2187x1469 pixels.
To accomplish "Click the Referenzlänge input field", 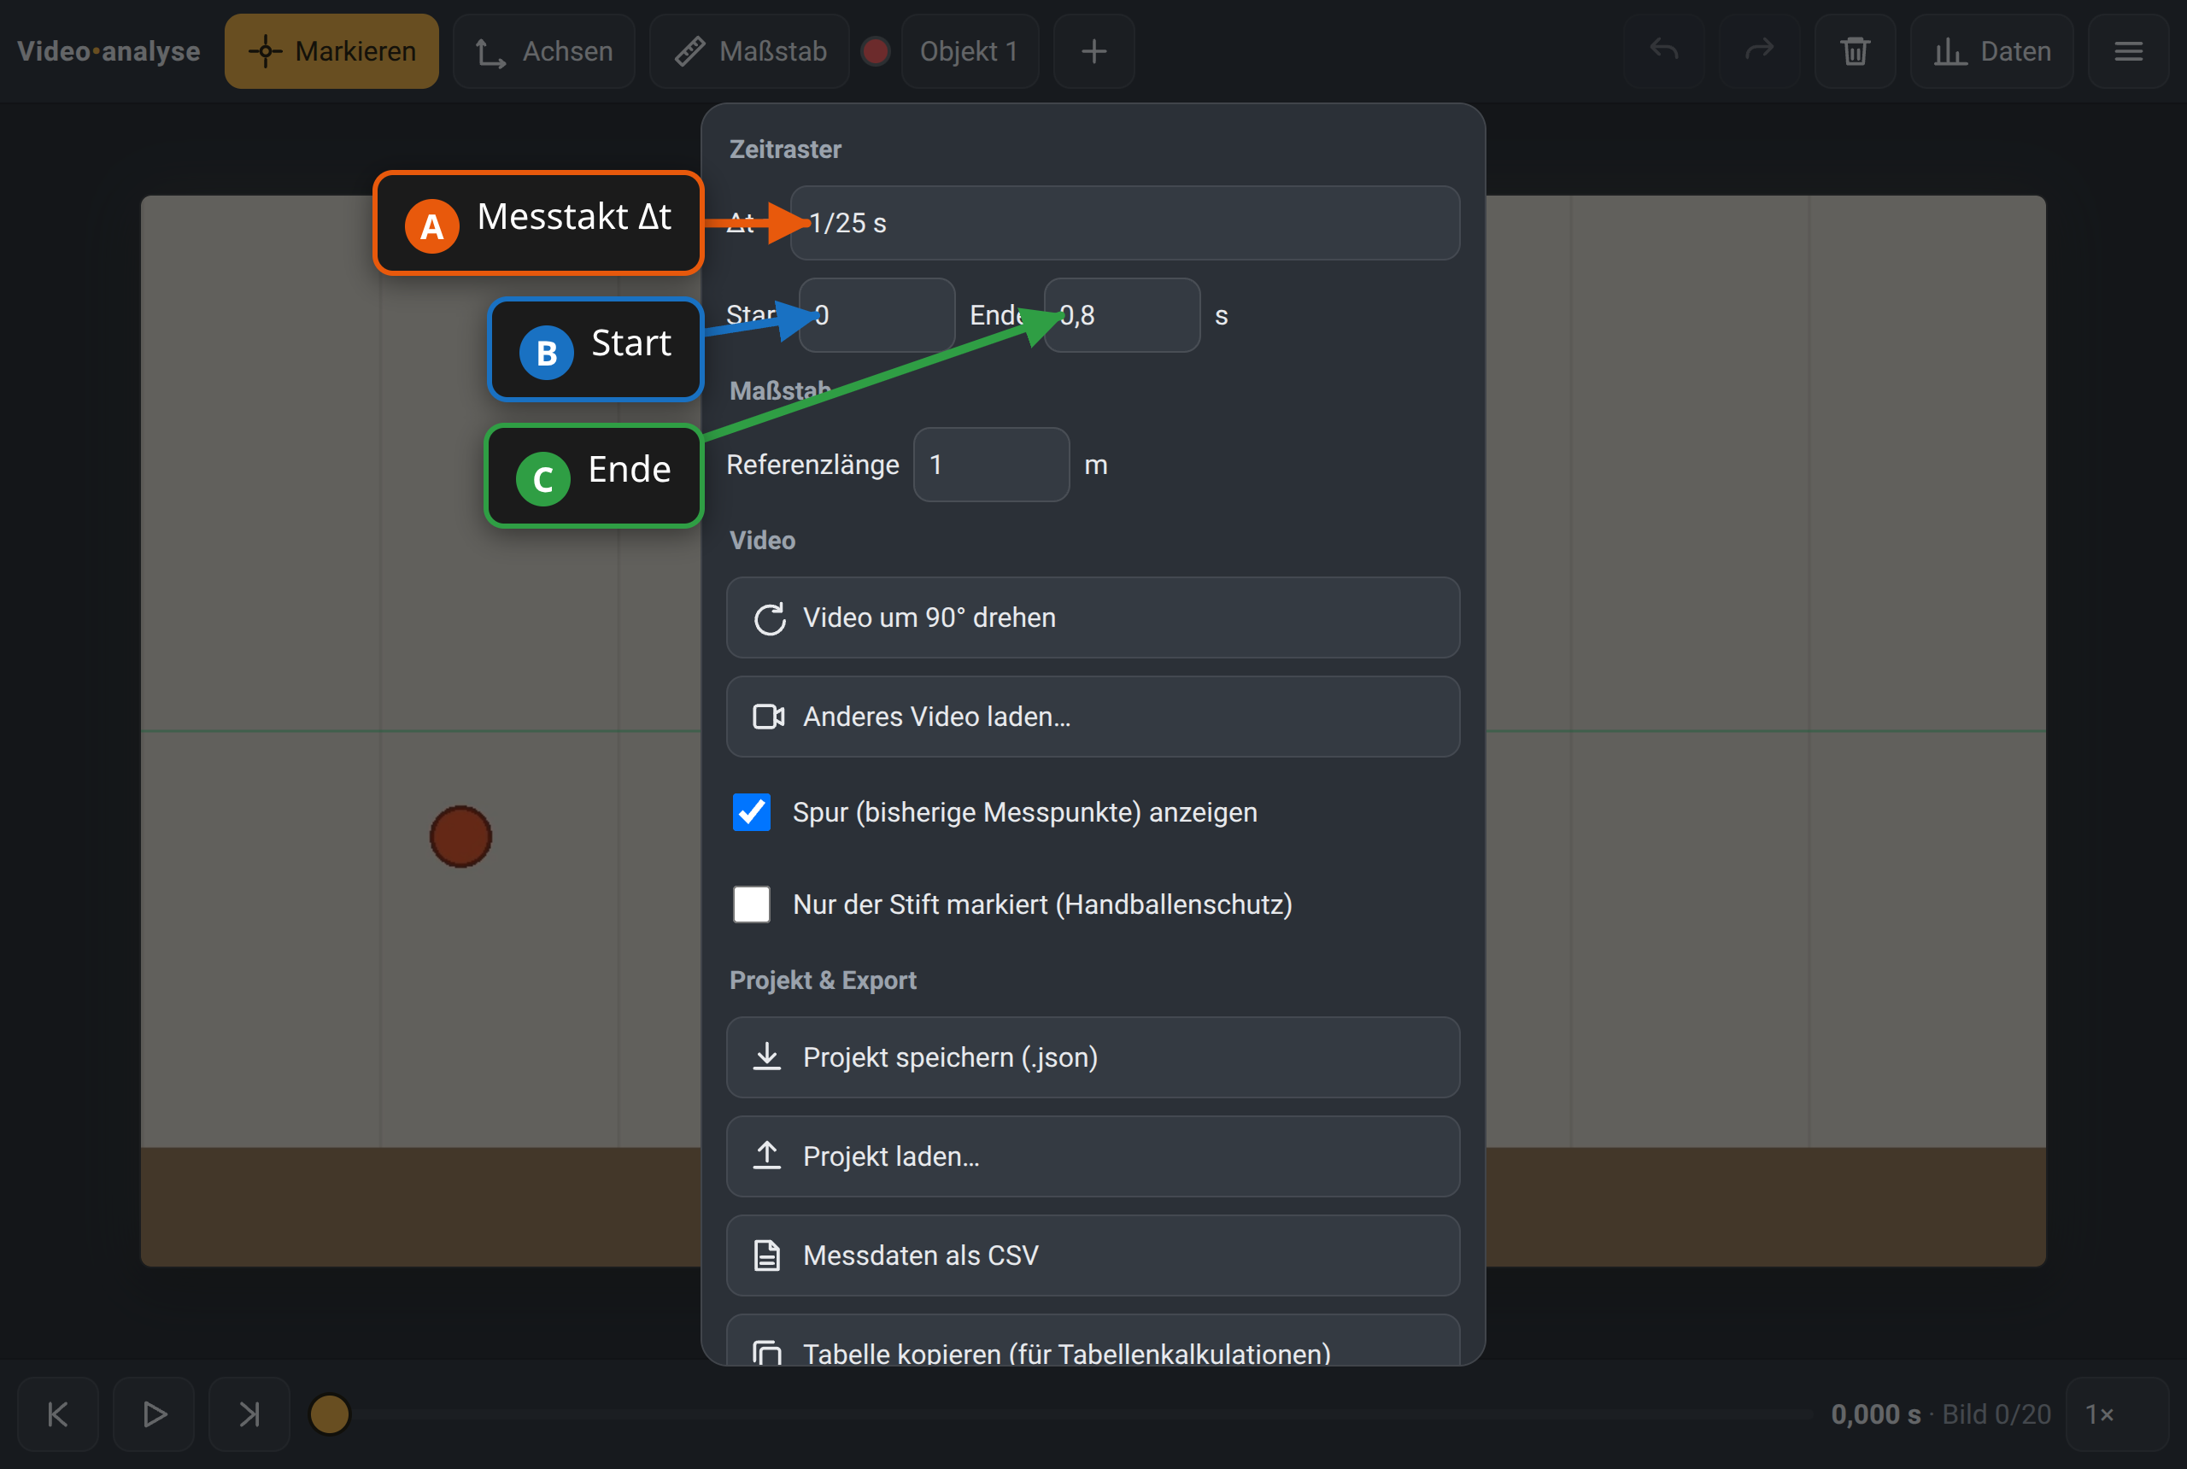I will 991,465.
